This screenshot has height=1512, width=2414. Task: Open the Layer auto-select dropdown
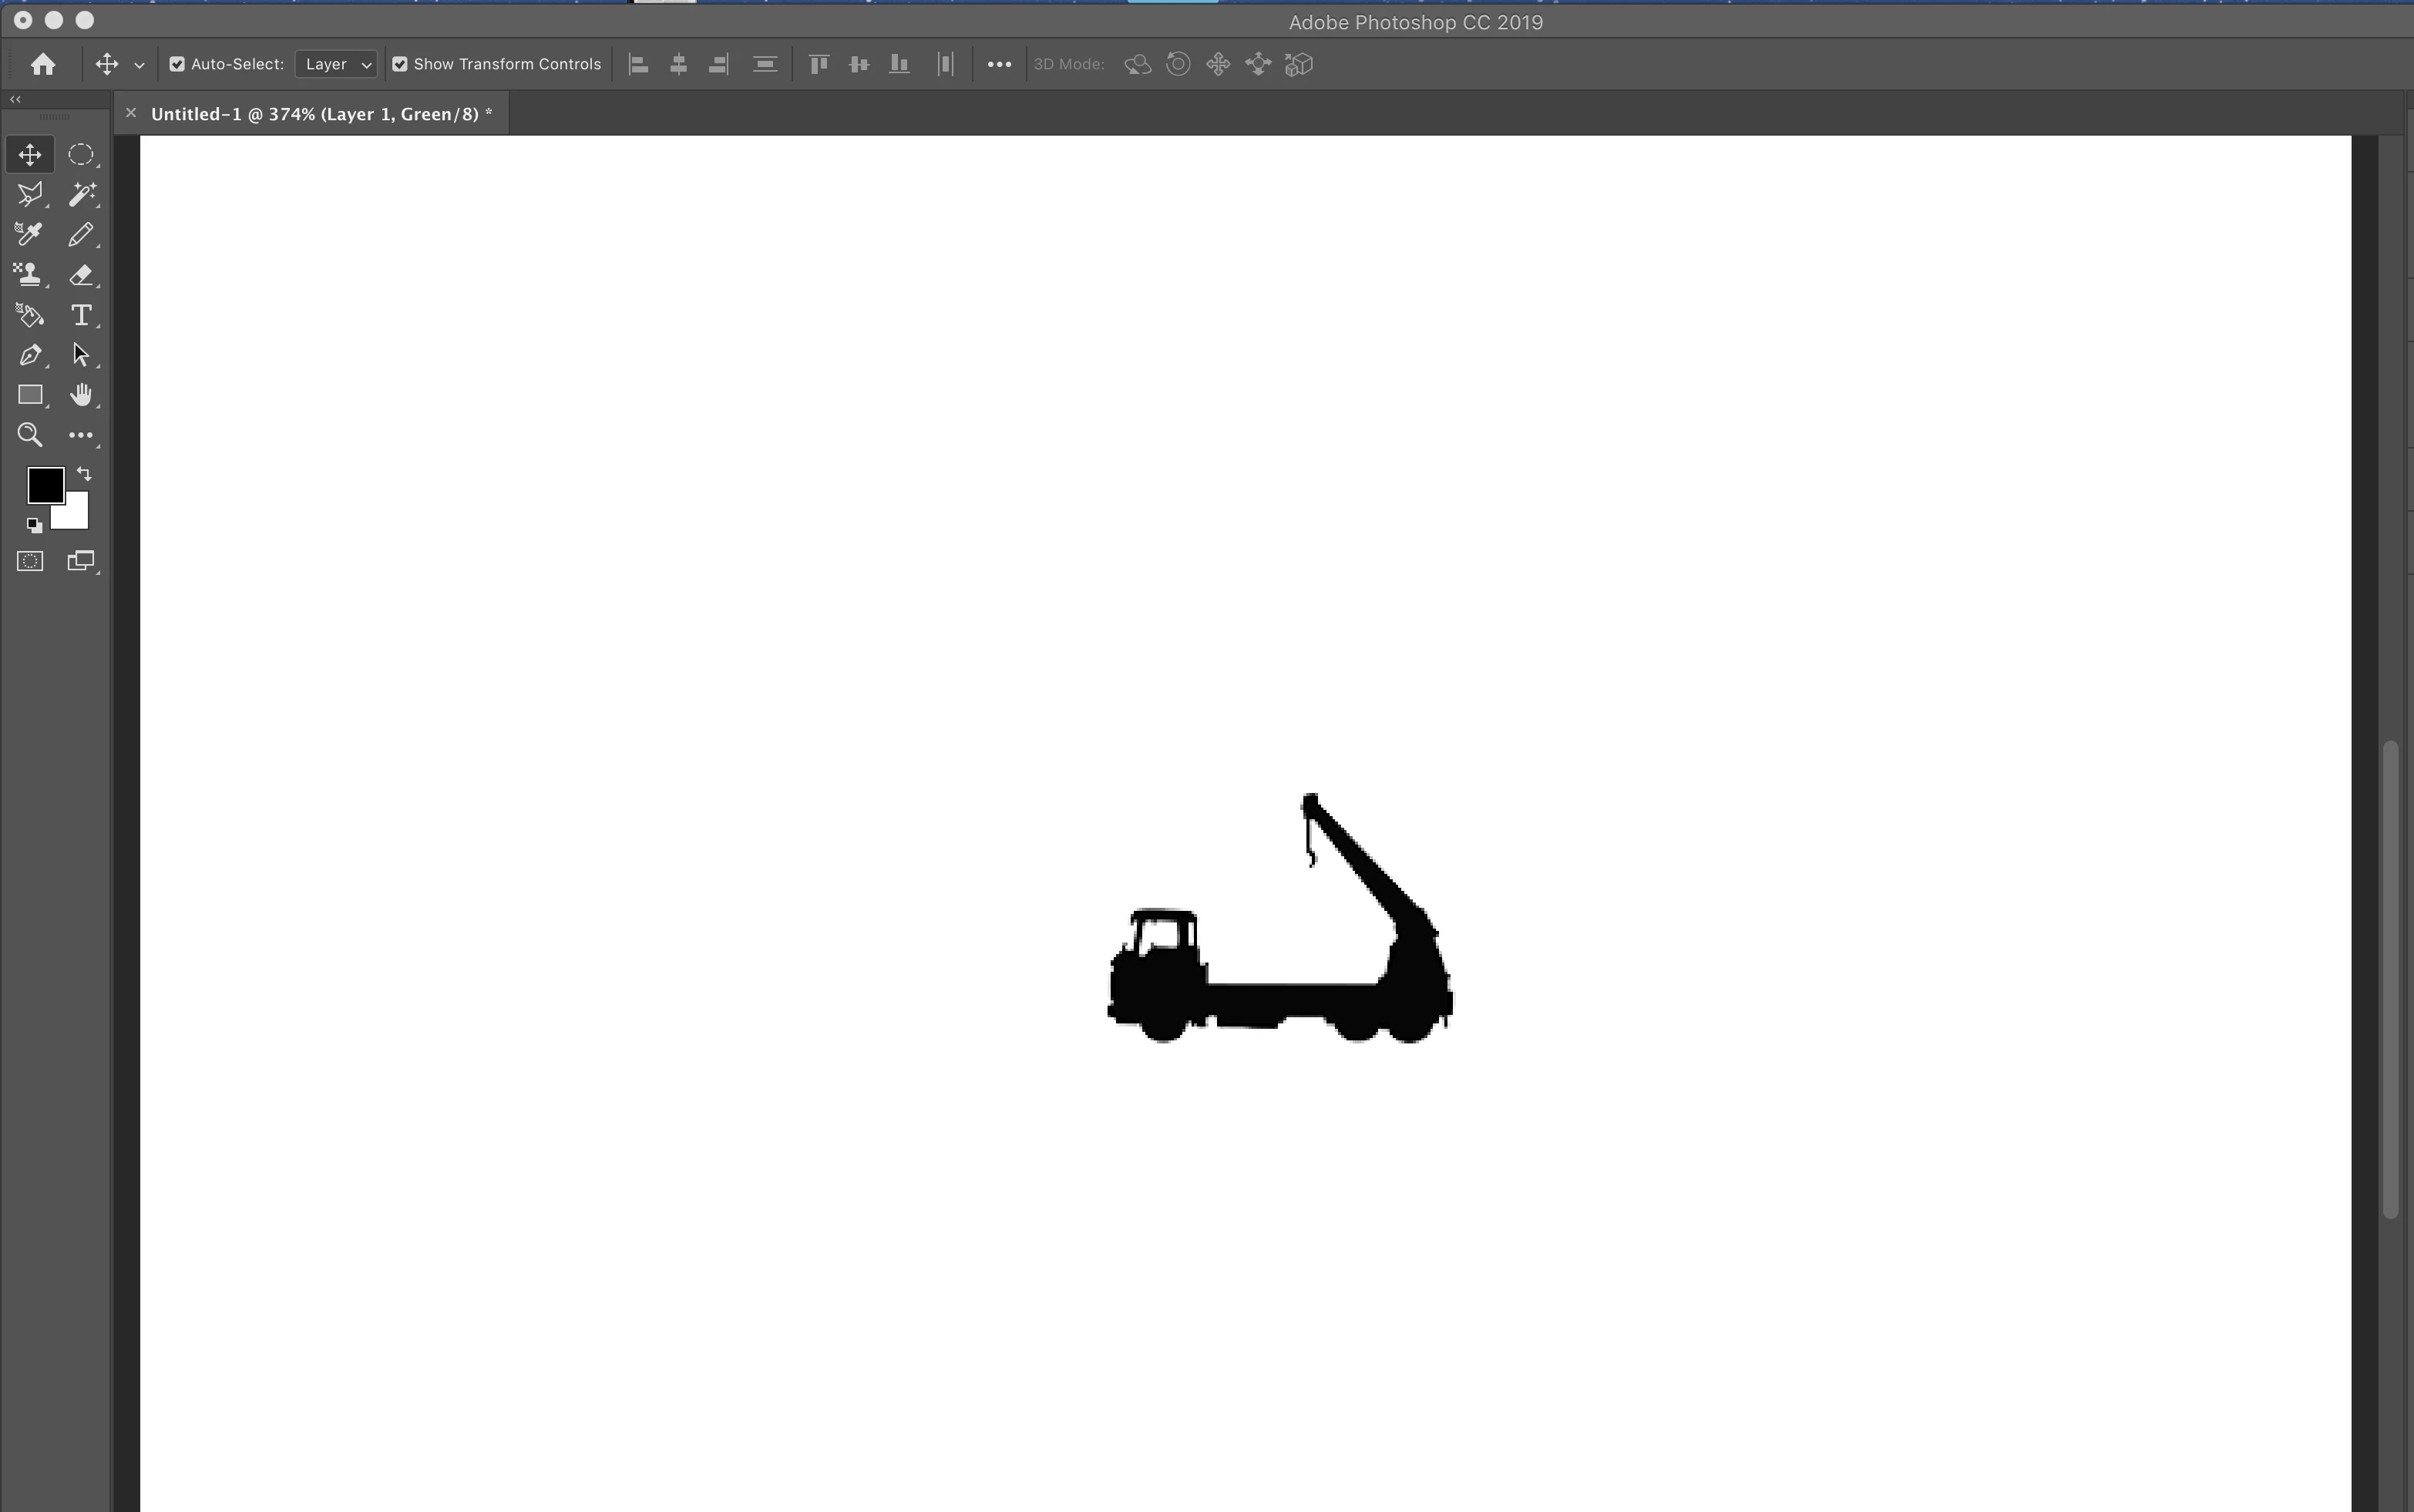tap(337, 64)
